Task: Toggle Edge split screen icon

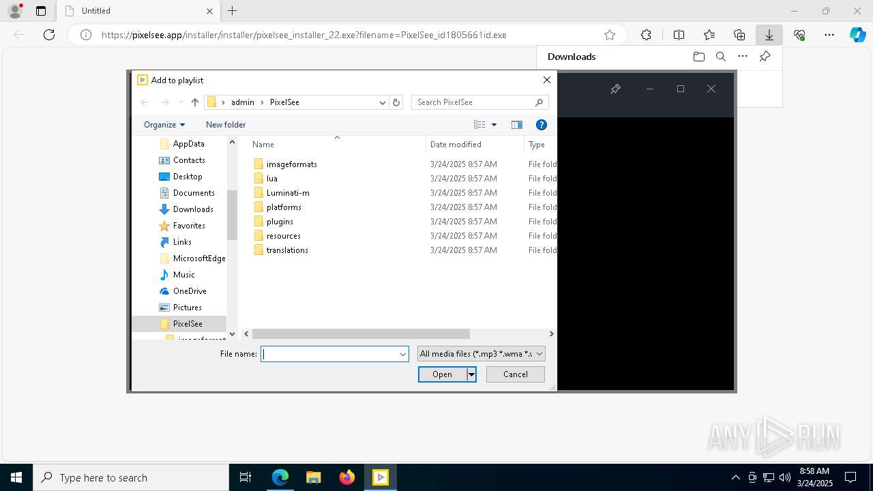Action: click(x=679, y=35)
